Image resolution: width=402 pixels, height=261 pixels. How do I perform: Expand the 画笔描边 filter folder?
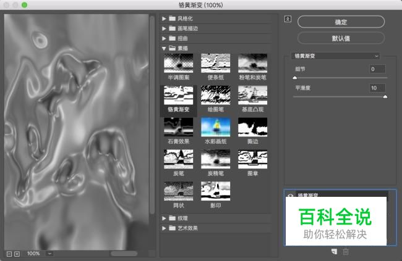164,28
